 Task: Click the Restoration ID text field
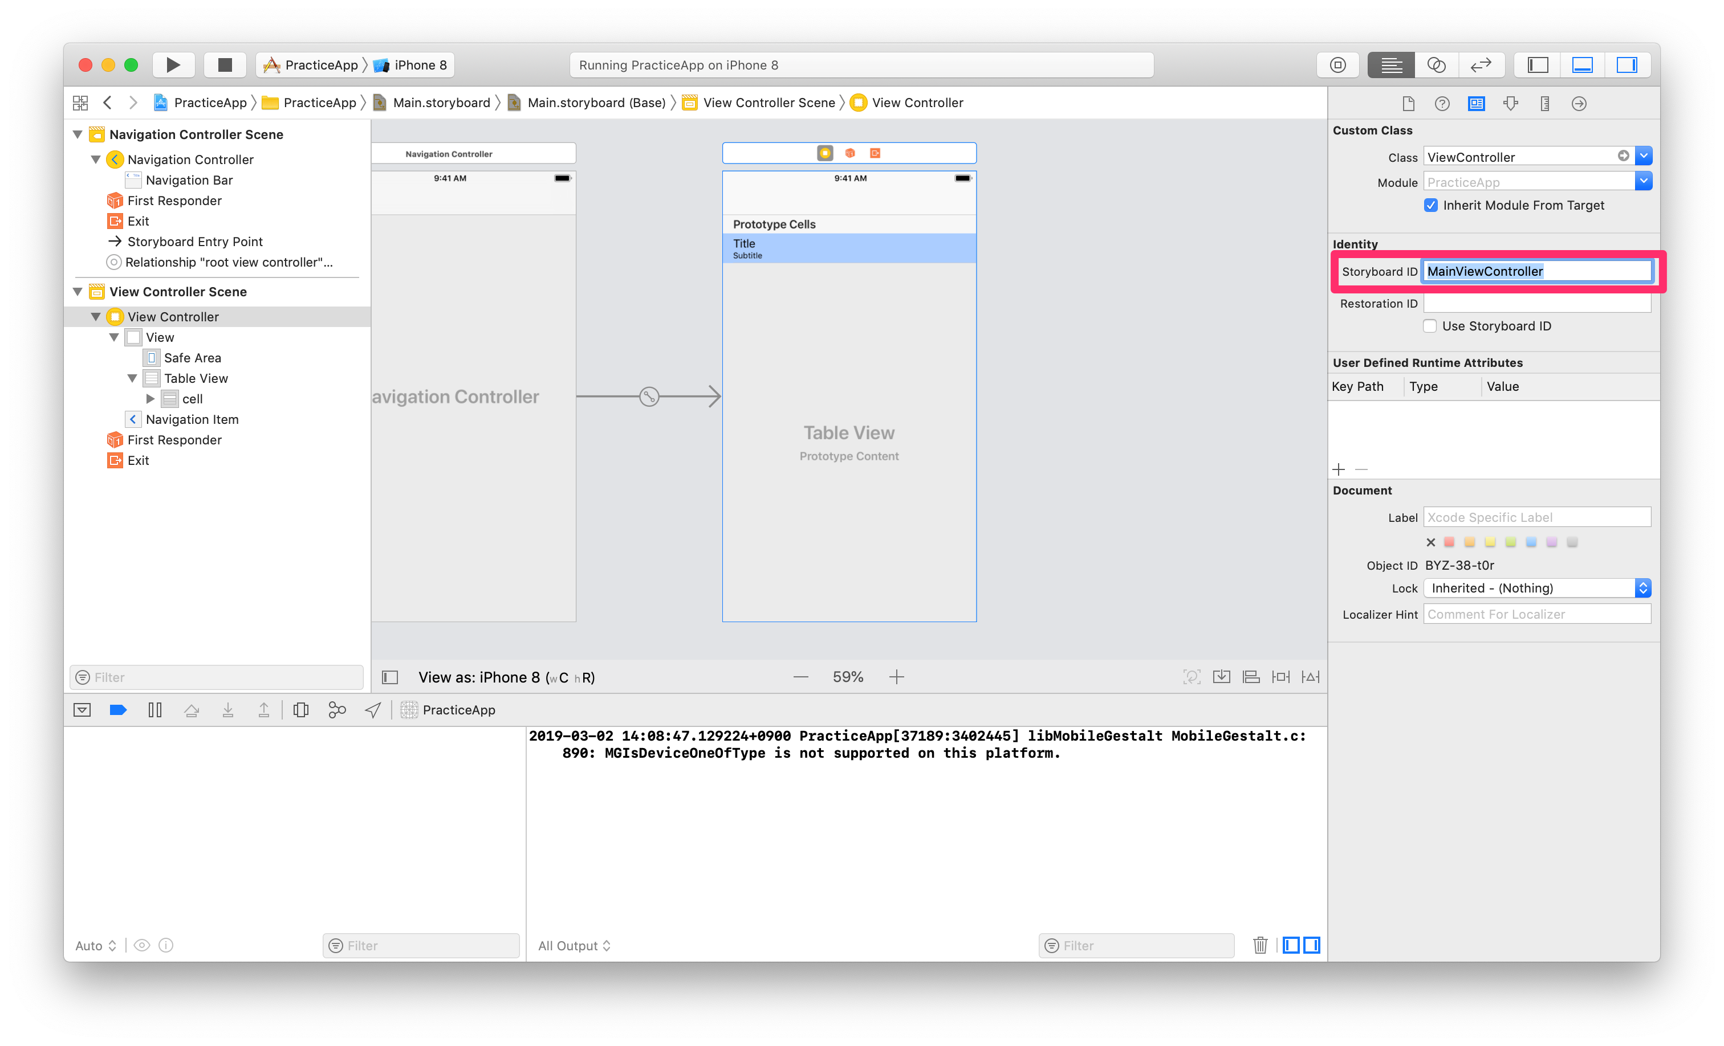click(1536, 304)
